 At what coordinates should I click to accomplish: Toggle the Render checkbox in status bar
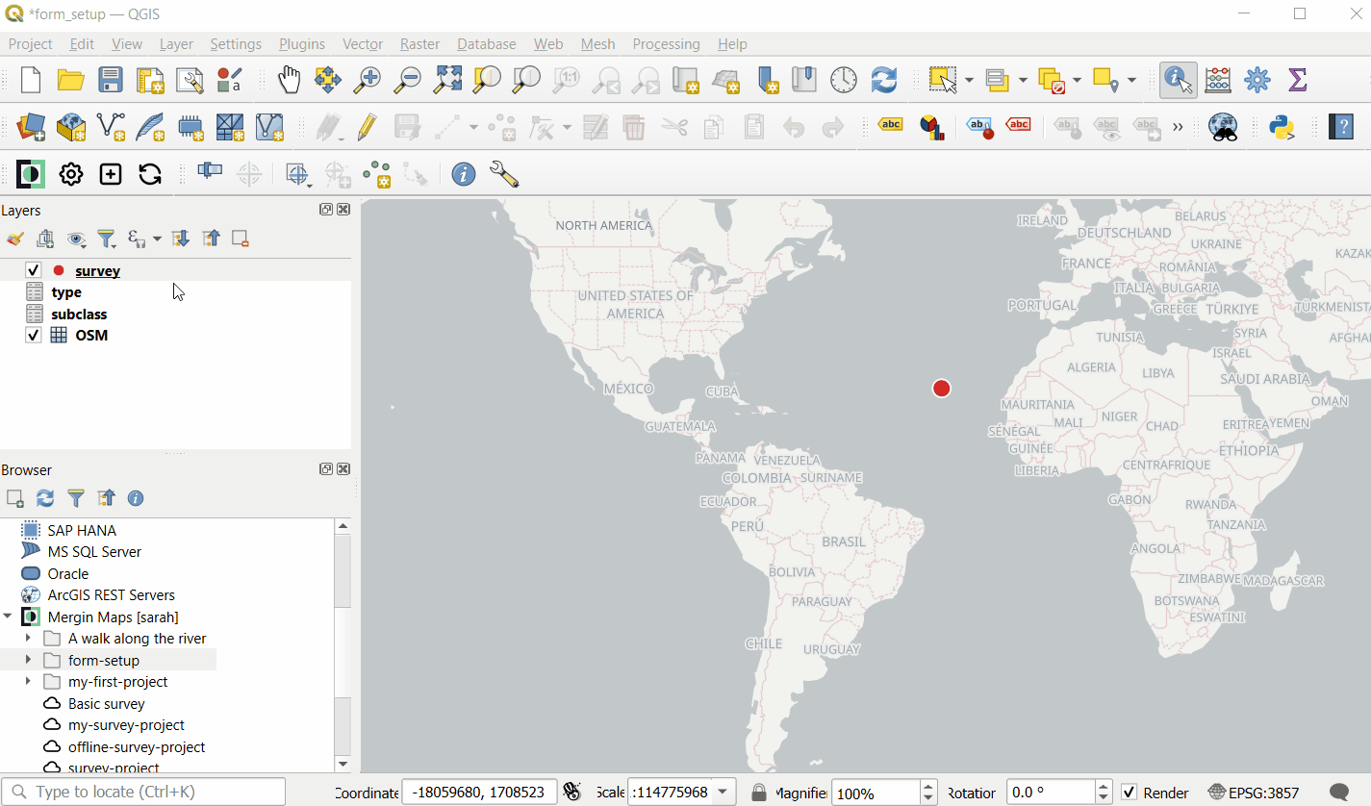coord(1130,793)
